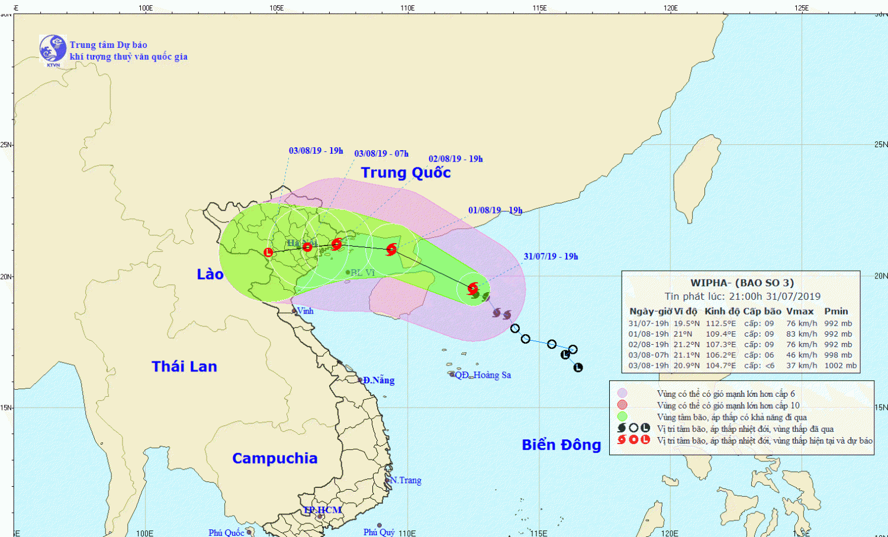Click the '105E' longitude tick label at top
This screenshot has width=888, height=537.
coord(276,8)
